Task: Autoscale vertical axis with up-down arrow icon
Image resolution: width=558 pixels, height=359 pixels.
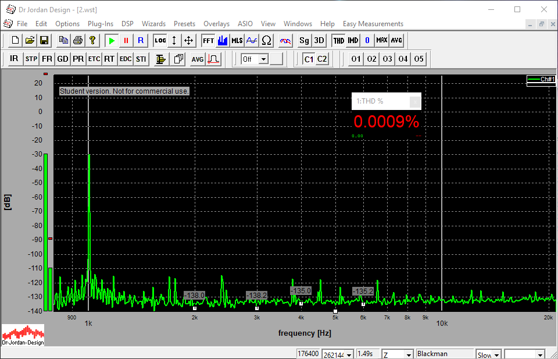Action: [x=174, y=40]
